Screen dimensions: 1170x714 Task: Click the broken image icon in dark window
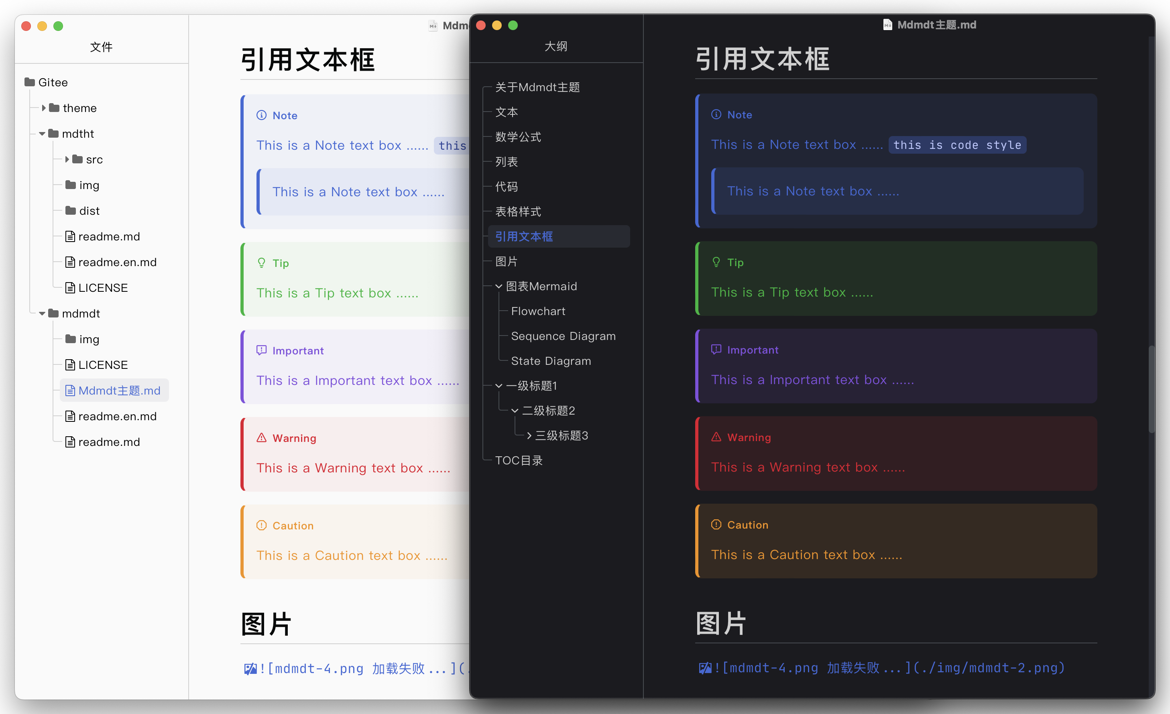[705, 668]
